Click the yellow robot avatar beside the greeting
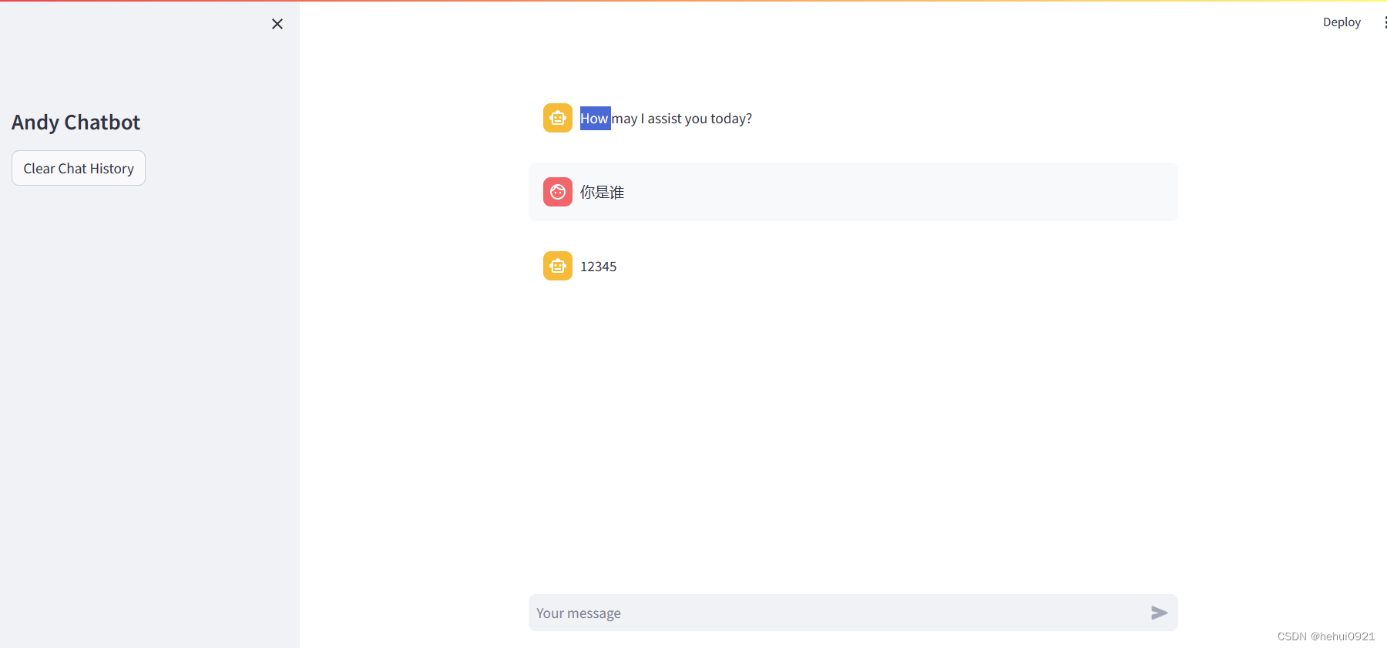 pos(557,118)
